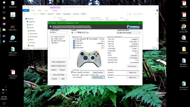Select the 4-Way (standard) radio button
Screen dimensions: 190x107
(74, 39)
